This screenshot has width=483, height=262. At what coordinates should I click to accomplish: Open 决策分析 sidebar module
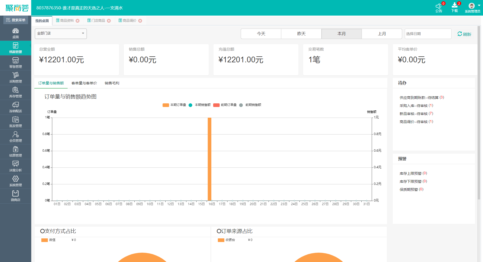16,166
